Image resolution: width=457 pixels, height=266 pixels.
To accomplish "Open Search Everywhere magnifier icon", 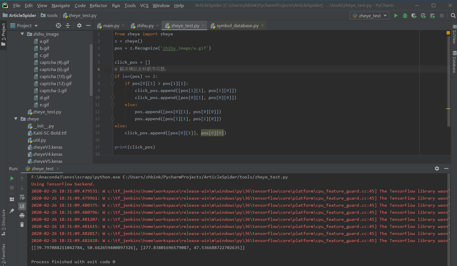I will (x=453, y=16).
